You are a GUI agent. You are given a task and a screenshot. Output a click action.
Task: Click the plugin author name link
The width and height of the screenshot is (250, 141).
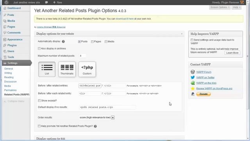(x=51, y=27)
